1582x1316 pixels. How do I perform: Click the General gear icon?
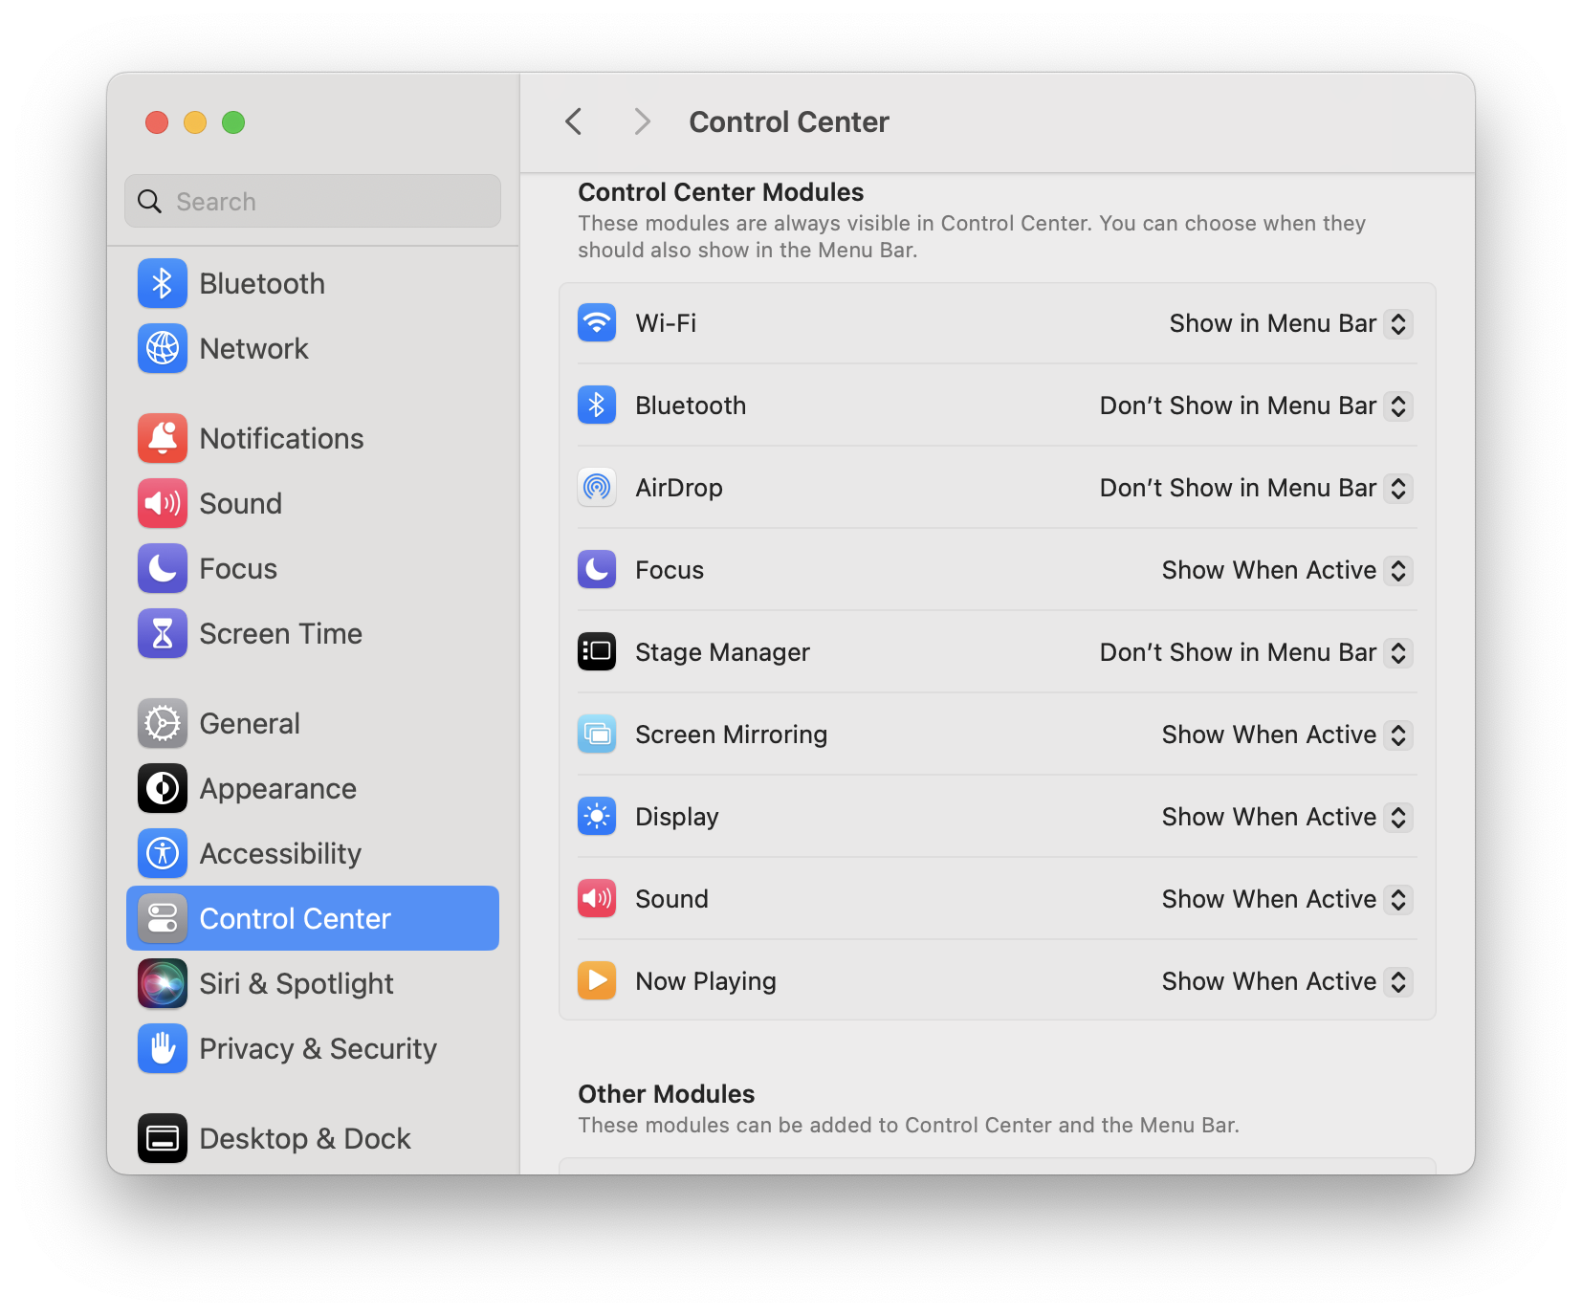click(162, 723)
